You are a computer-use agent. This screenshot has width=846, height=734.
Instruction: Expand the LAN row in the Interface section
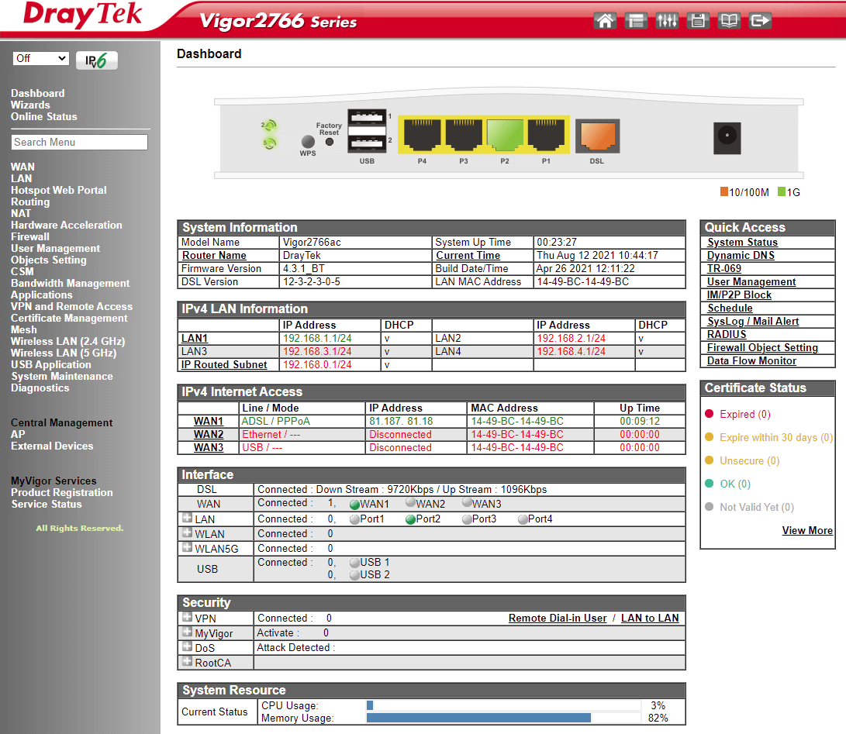click(185, 519)
